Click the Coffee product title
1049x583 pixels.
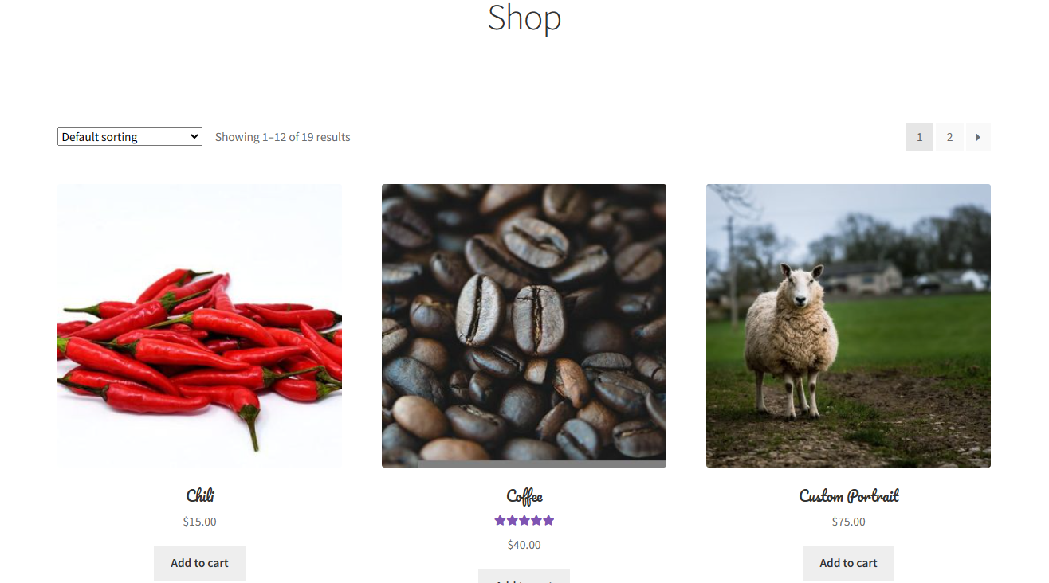524,496
